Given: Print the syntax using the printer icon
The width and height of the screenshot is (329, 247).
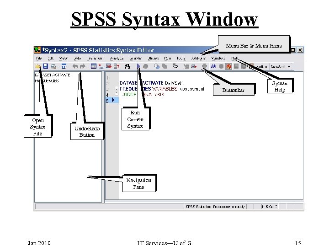Looking at the screenshot, I should click(53, 67).
